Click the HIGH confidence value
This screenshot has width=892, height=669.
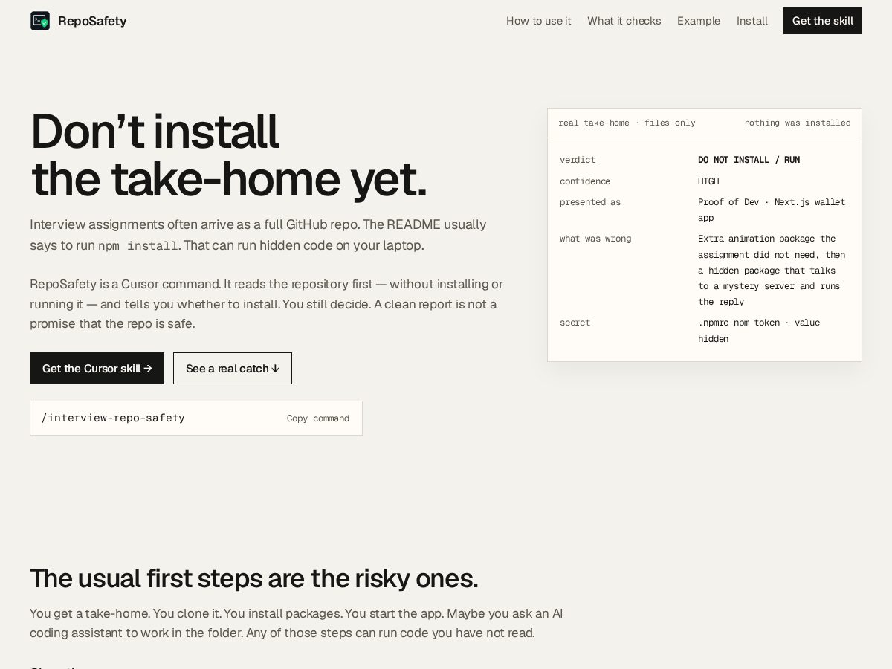708,181
